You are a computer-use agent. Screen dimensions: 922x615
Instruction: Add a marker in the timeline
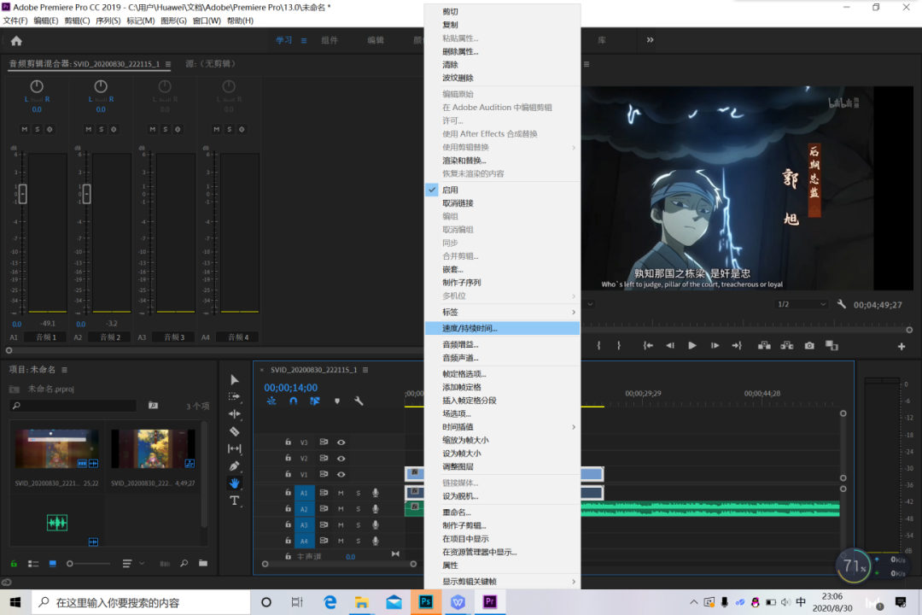tap(337, 401)
